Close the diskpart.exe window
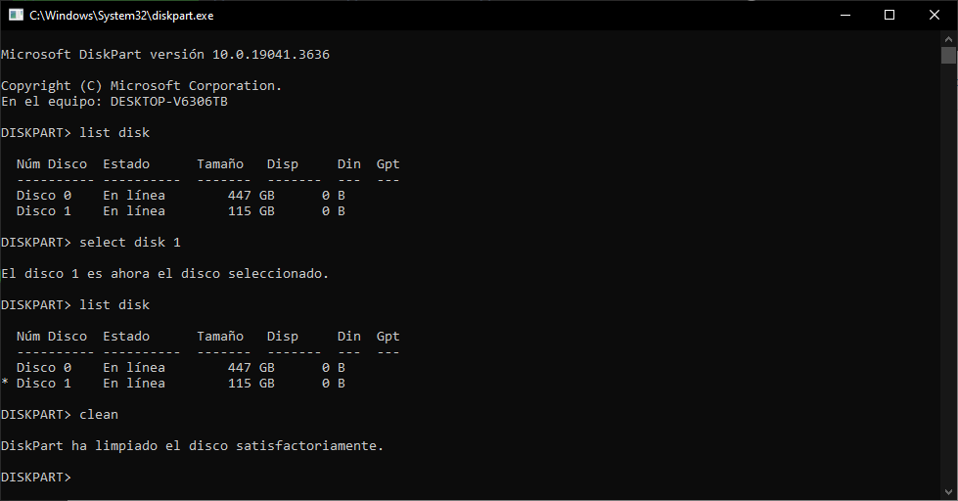958x501 pixels. tap(935, 15)
